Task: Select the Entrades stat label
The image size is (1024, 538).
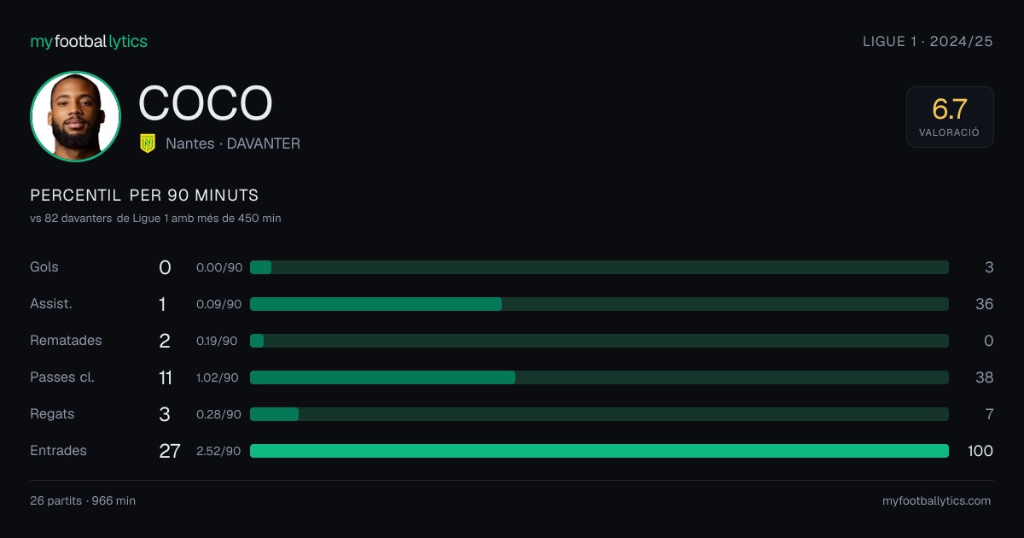Action: [58, 450]
